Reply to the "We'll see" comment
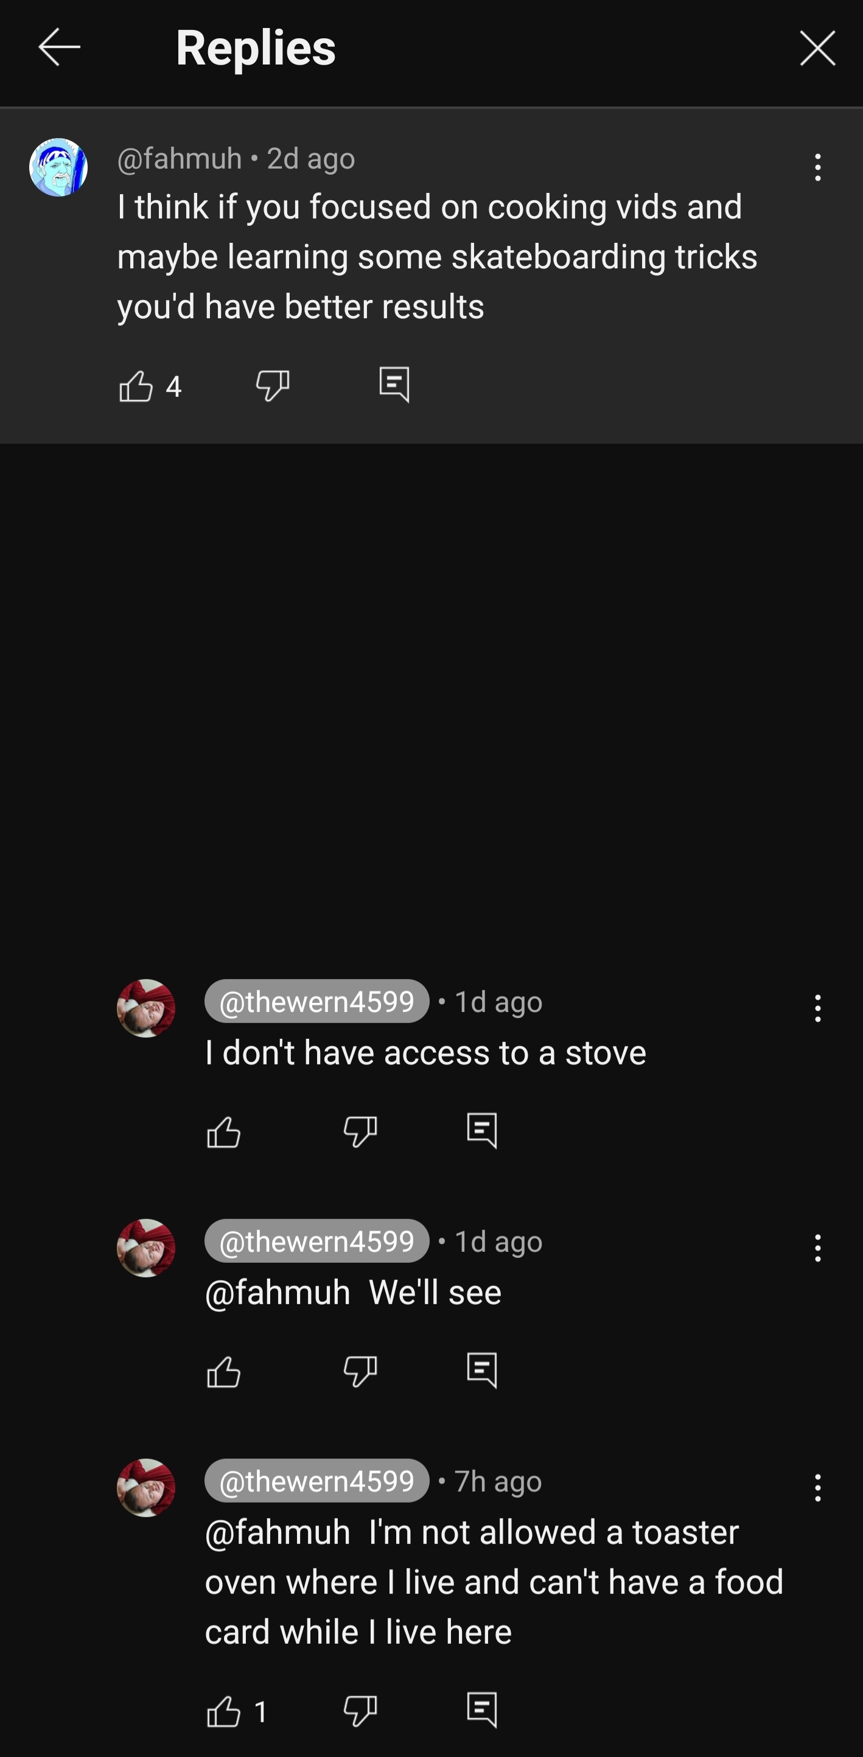 pyautogui.click(x=481, y=1371)
